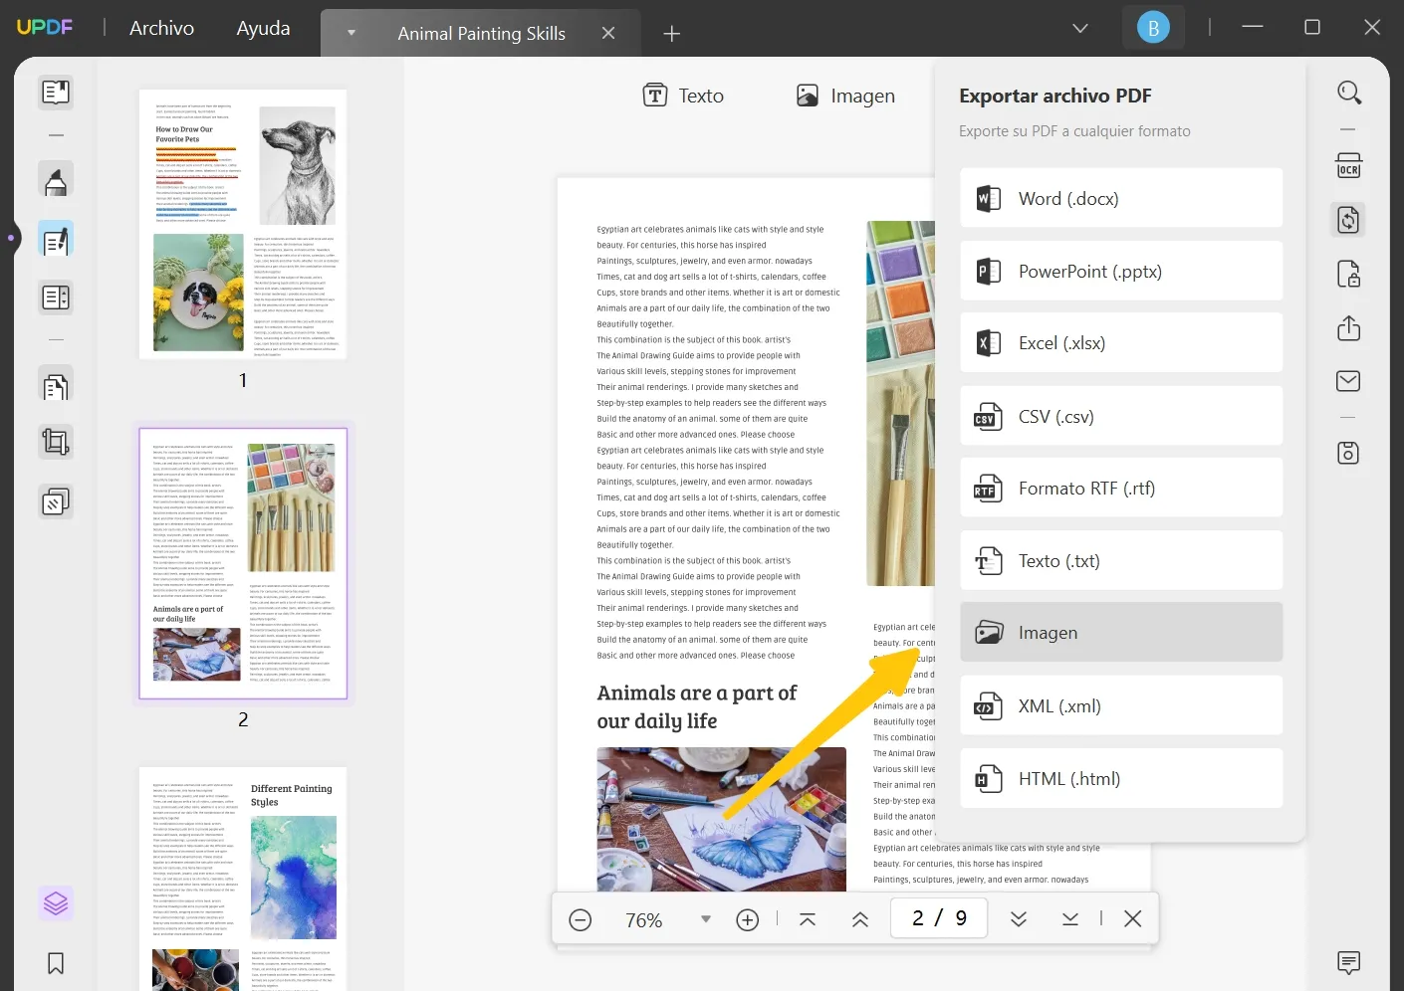This screenshot has height=991, width=1404.
Task: Select the Edit PDF tool in sidebar
Action: 56,239
